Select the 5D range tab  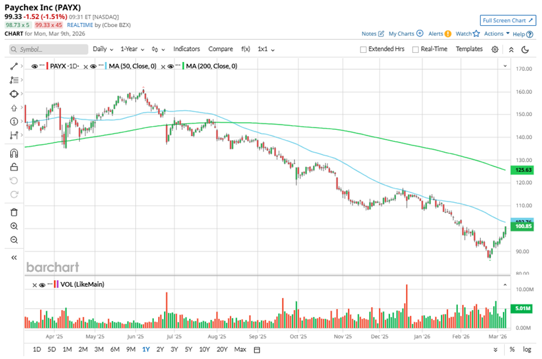(52, 349)
